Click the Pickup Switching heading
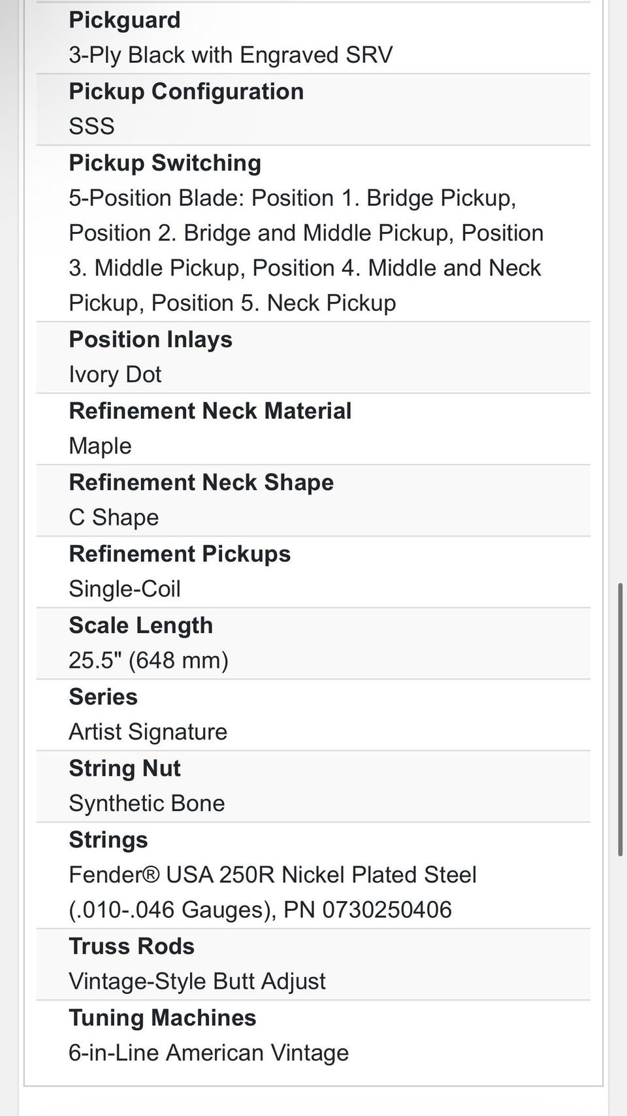This screenshot has width=627, height=1116. click(165, 163)
